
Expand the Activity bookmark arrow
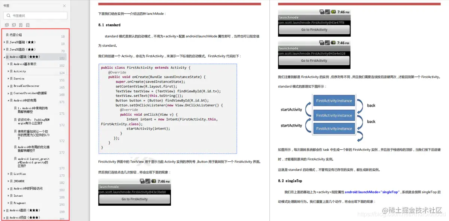click(8, 71)
